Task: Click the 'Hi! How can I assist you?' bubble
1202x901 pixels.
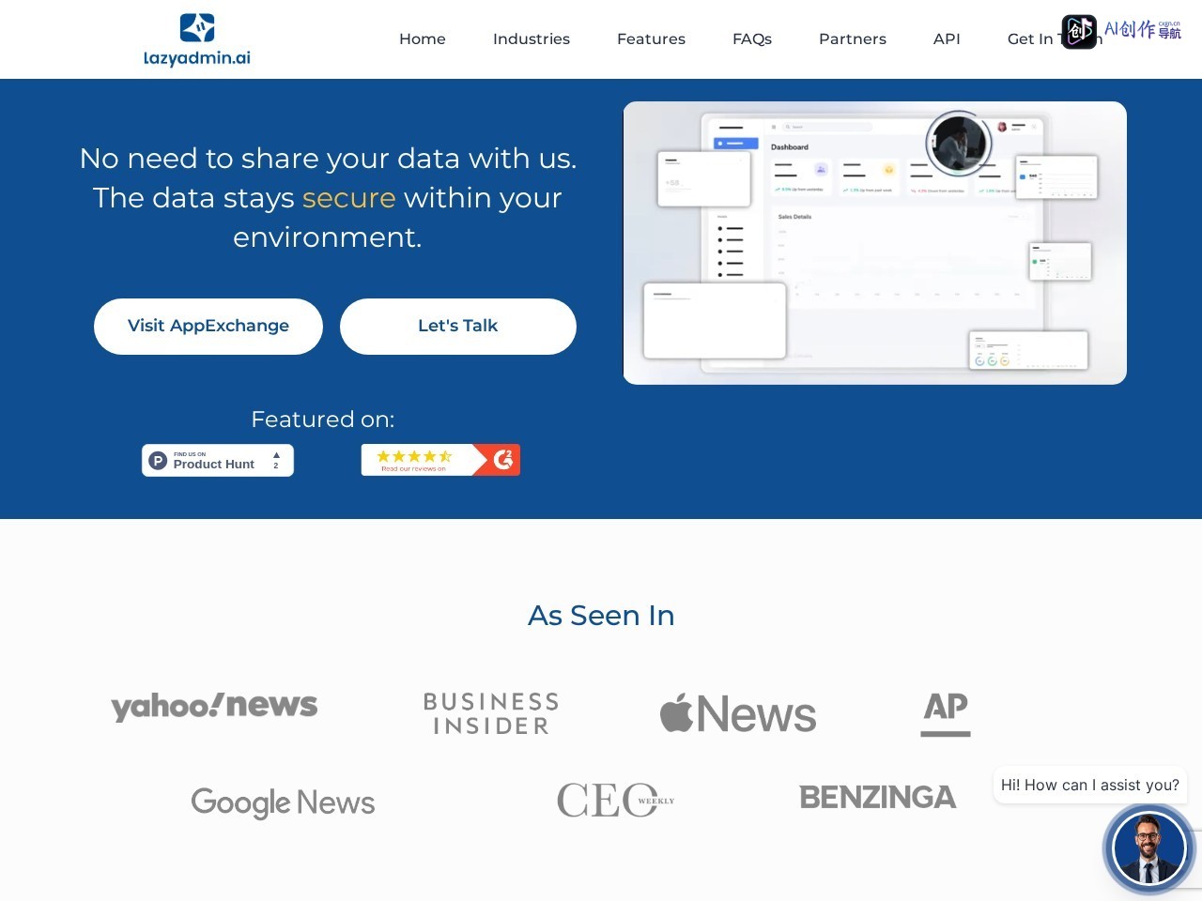Action: (1090, 785)
